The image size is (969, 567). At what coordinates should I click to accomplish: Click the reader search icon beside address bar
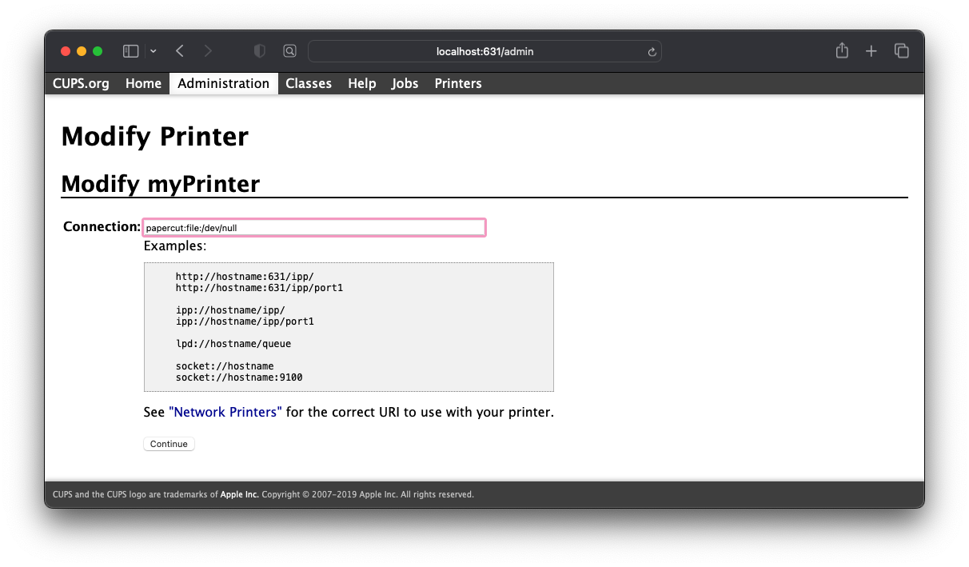[289, 51]
